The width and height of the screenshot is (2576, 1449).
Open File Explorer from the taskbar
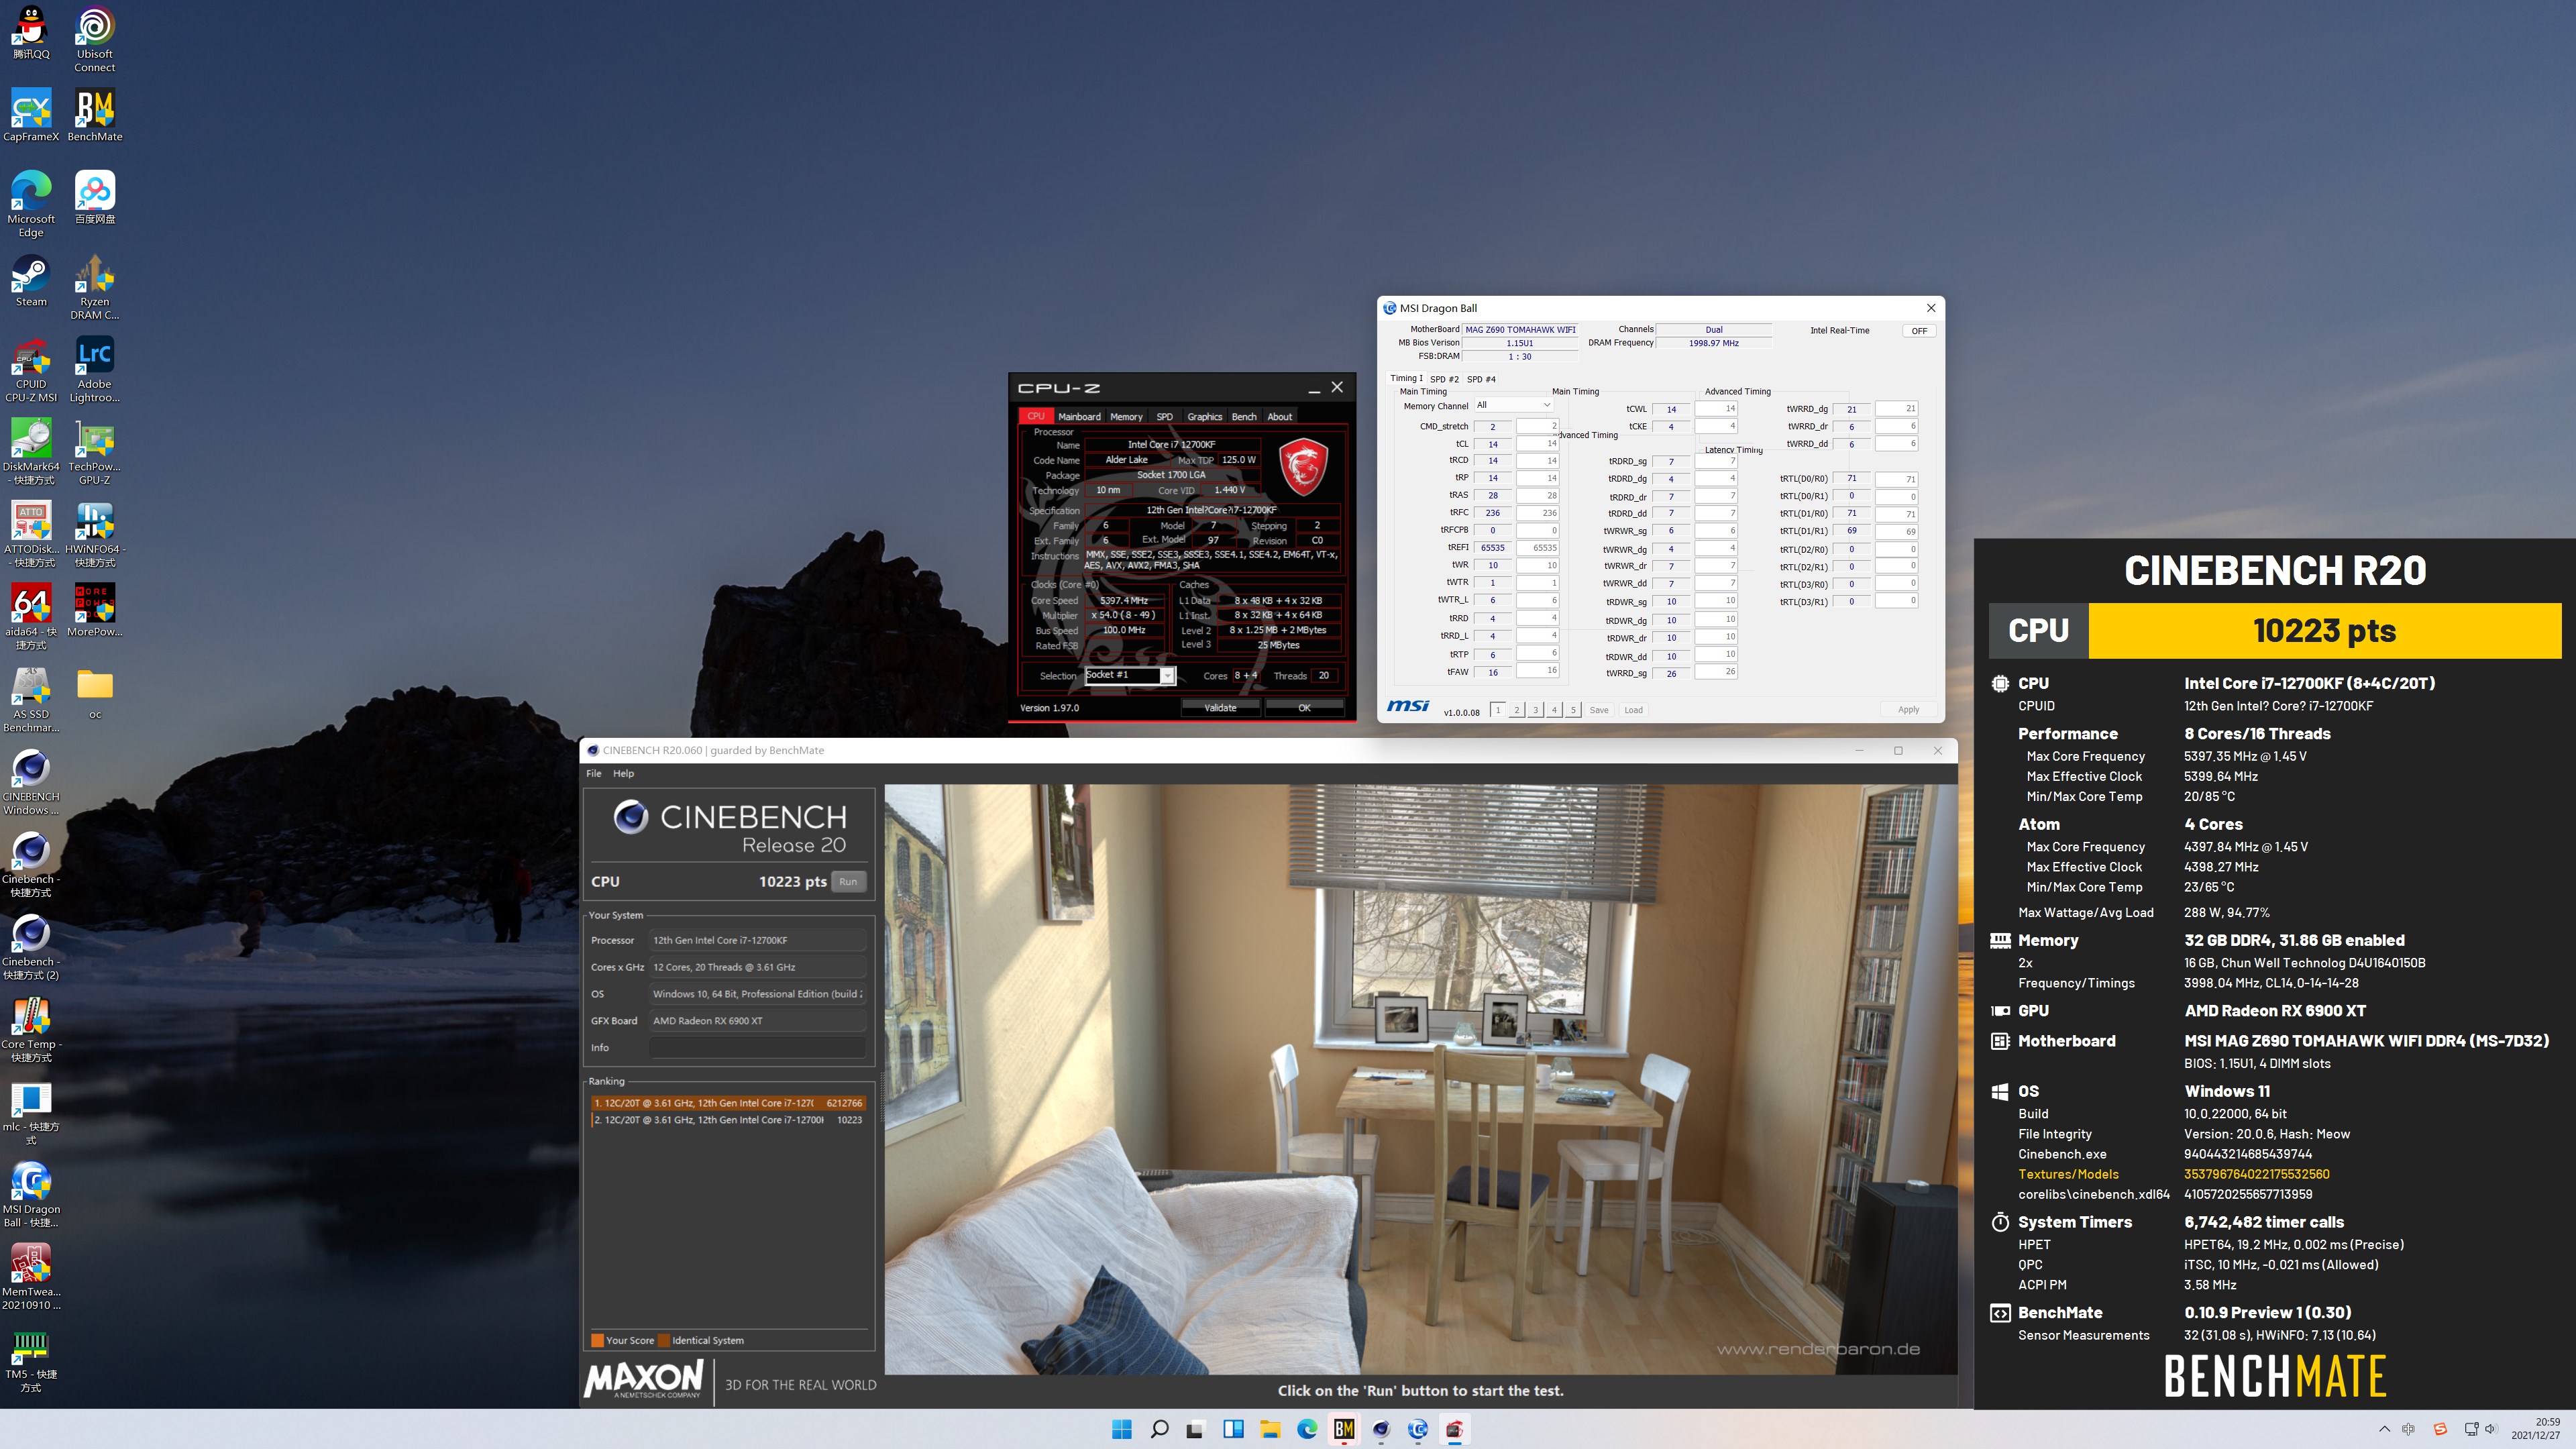(1270, 1429)
